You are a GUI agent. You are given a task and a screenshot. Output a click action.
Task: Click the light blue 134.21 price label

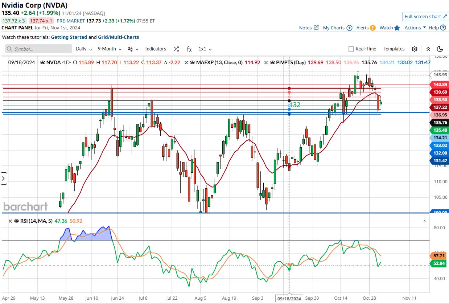(x=439, y=138)
